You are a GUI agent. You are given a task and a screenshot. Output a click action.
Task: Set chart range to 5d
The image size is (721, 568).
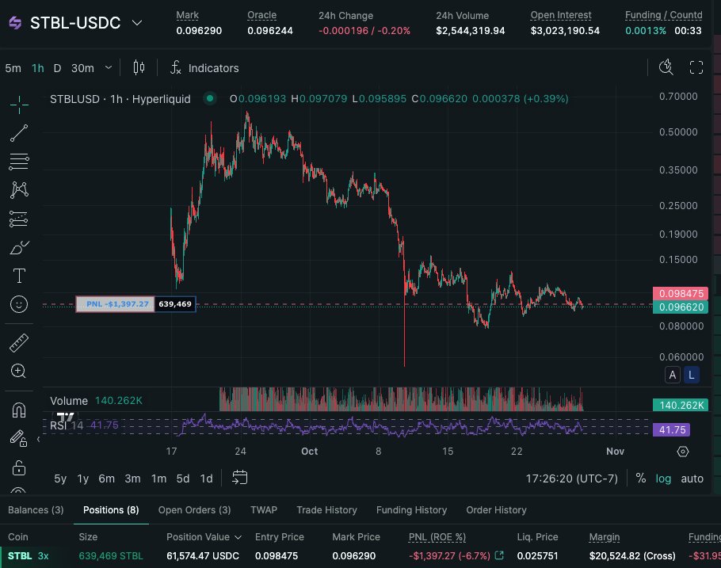pos(183,478)
